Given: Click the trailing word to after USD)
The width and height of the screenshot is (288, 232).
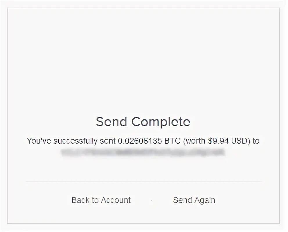Looking at the screenshot, I should 256,141.
